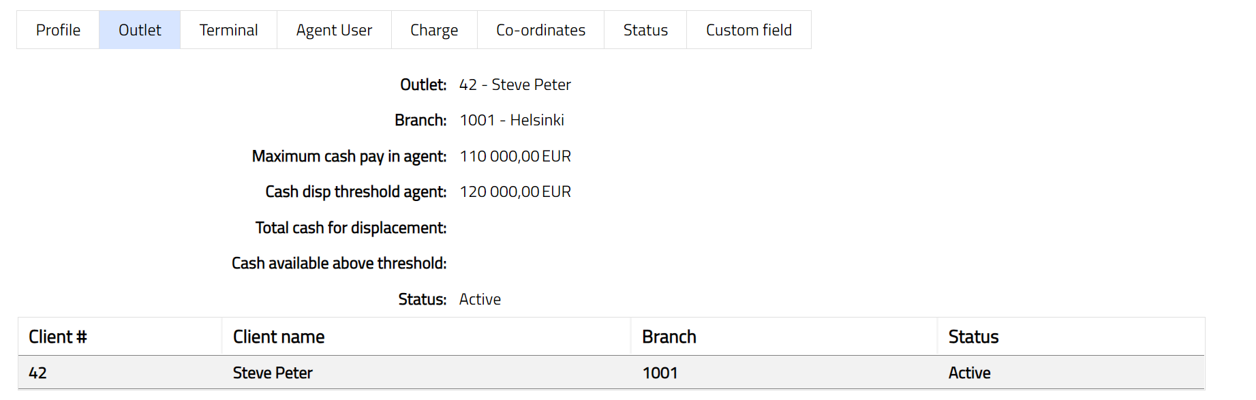Open the Profile tab

[58, 30]
